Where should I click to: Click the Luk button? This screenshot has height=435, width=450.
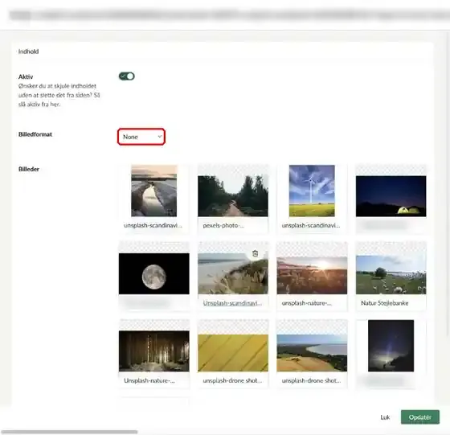pos(385,417)
